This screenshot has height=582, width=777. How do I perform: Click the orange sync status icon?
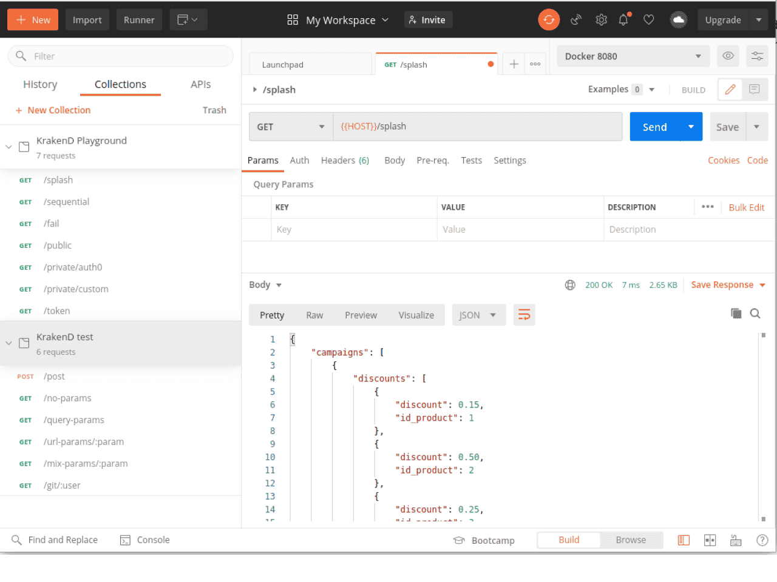tap(548, 20)
